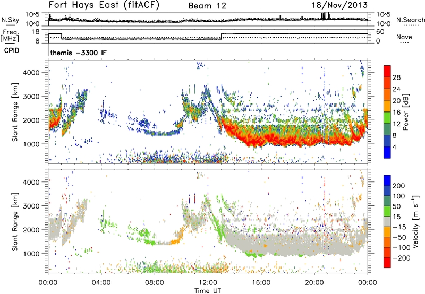Click the "28" label on Power colorbar
This screenshot has height=294, width=425.
click(x=396, y=77)
